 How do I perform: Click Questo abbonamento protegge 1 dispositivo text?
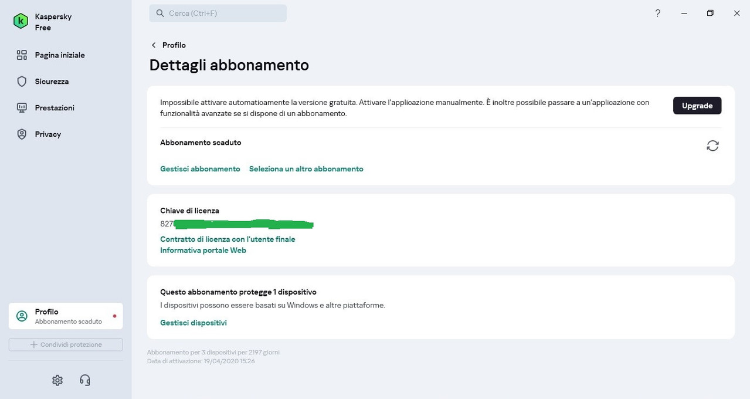[238, 292]
